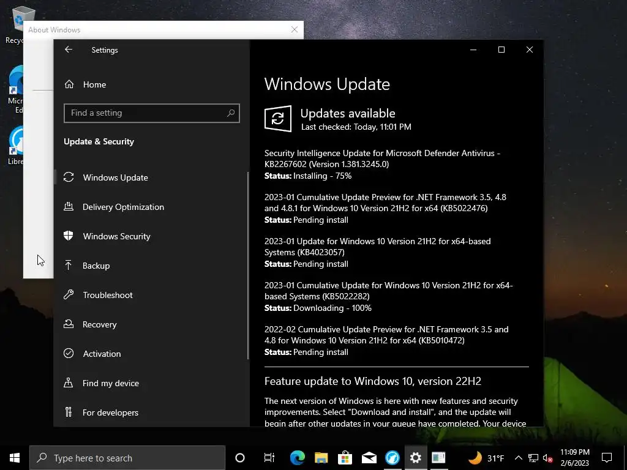Close the About Windows dialog
This screenshot has height=470, width=627.
295,29
